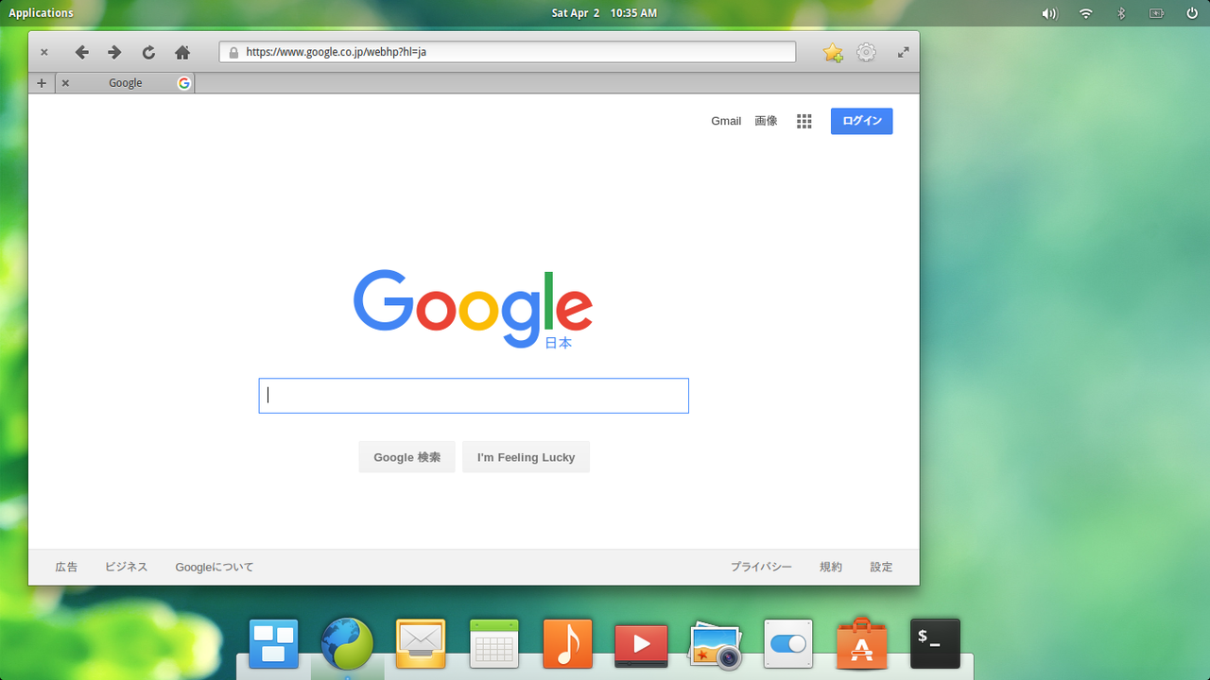1210x680 pixels.
Task: Click the web browser dock icon
Action: [347, 644]
